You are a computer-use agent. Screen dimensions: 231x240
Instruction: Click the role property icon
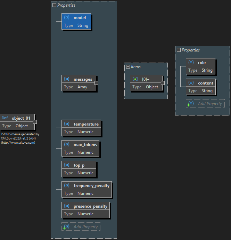coord(191,63)
